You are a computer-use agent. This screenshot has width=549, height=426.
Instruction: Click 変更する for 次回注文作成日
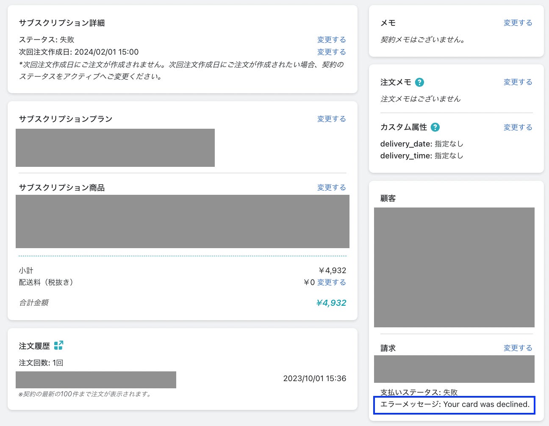pyautogui.click(x=331, y=52)
